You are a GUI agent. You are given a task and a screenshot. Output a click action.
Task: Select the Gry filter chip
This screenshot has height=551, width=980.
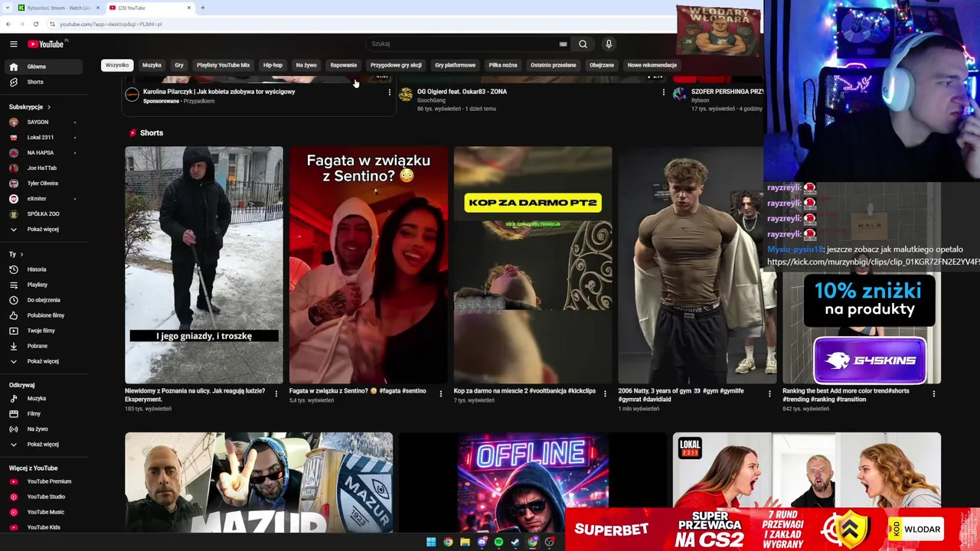coord(179,65)
